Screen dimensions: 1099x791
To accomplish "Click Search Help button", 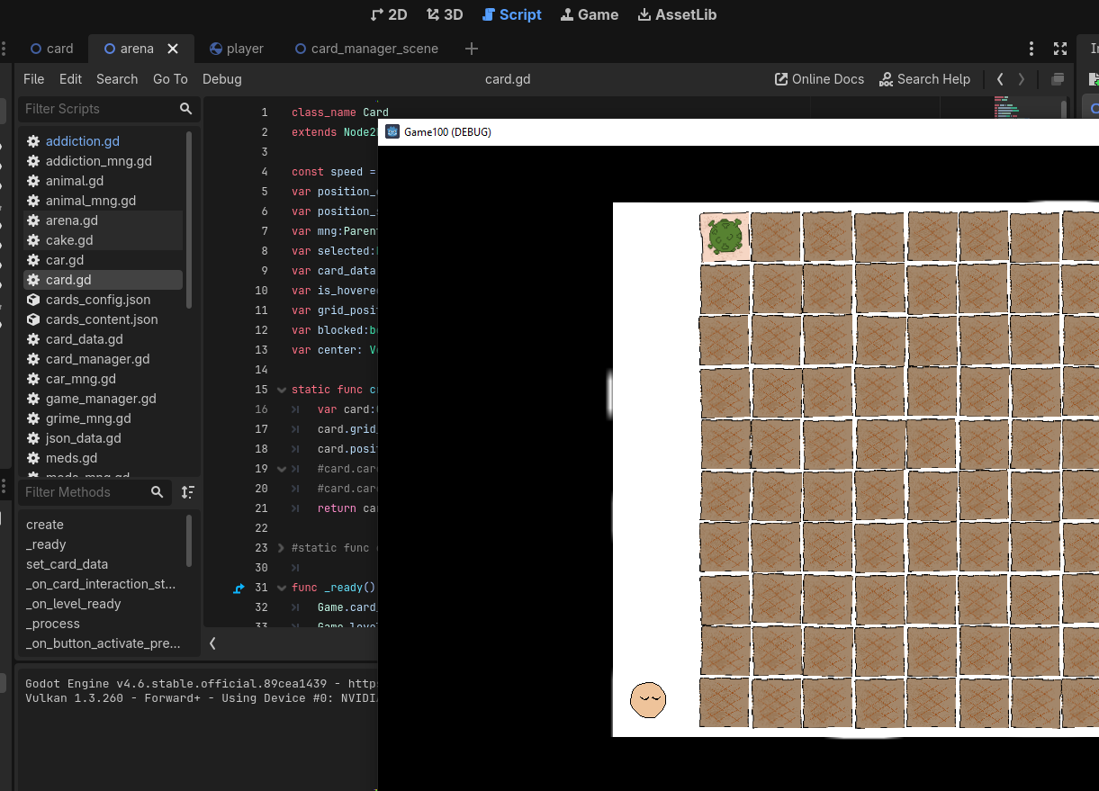I will click(x=924, y=79).
